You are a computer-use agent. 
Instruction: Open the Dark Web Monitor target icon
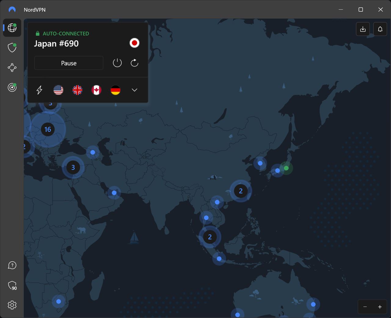tap(12, 87)
